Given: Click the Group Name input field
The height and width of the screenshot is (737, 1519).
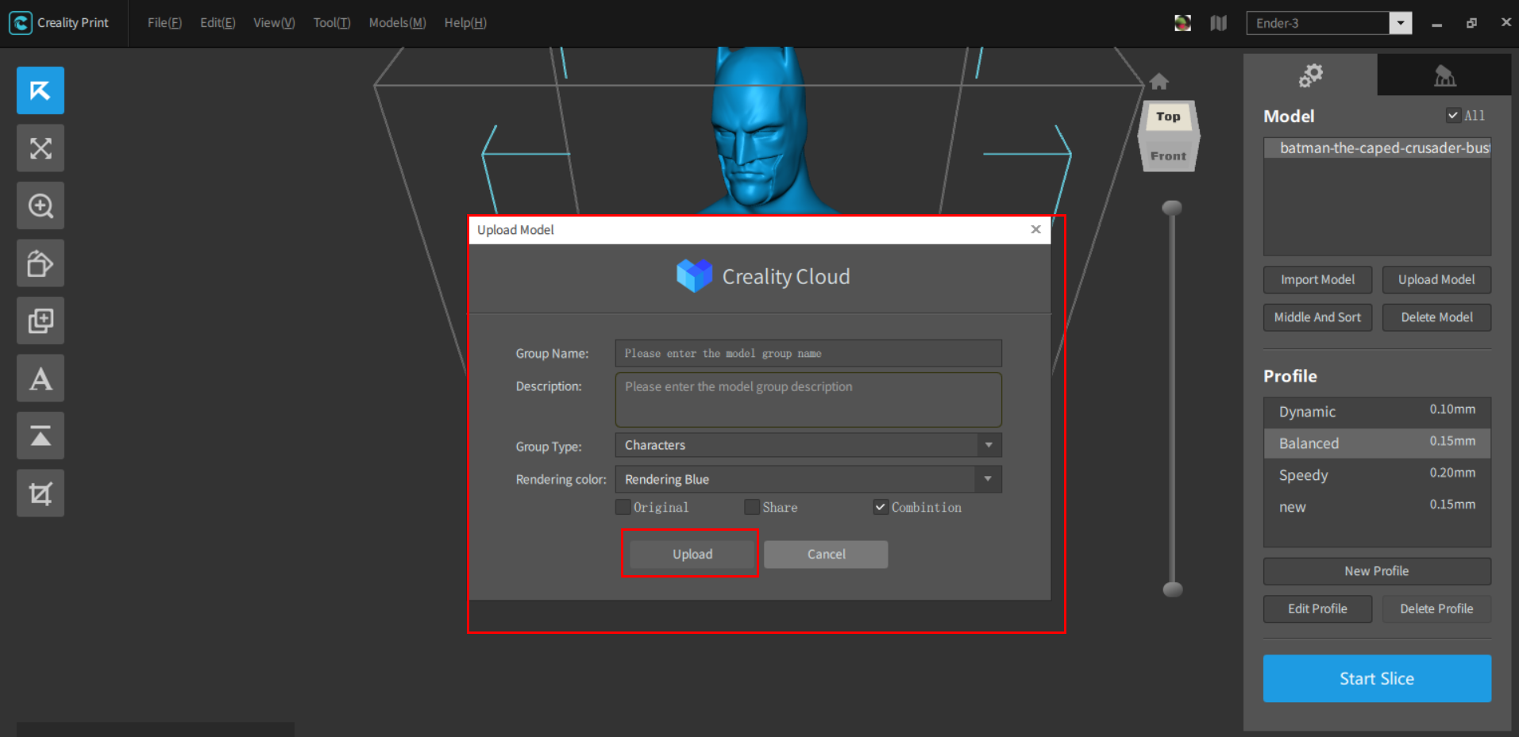Looking at the screenshot, I should pos(807,353).
